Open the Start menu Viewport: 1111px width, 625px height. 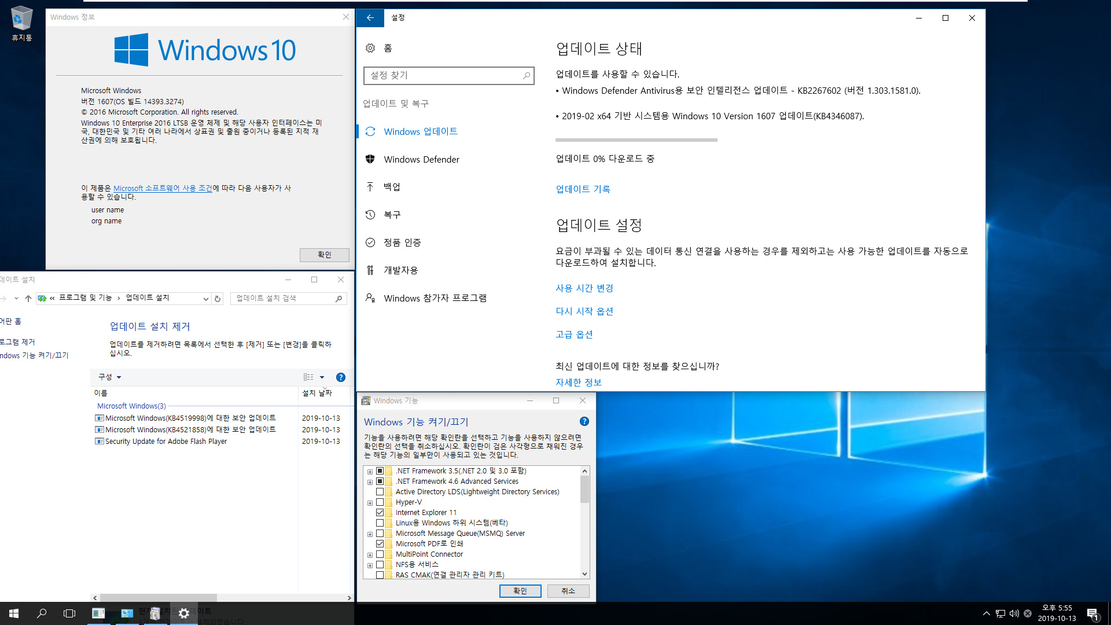(x=14, y=613)
